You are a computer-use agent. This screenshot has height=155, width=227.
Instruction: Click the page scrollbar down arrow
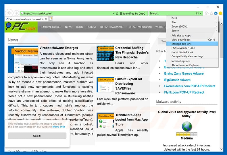(221, 149)
